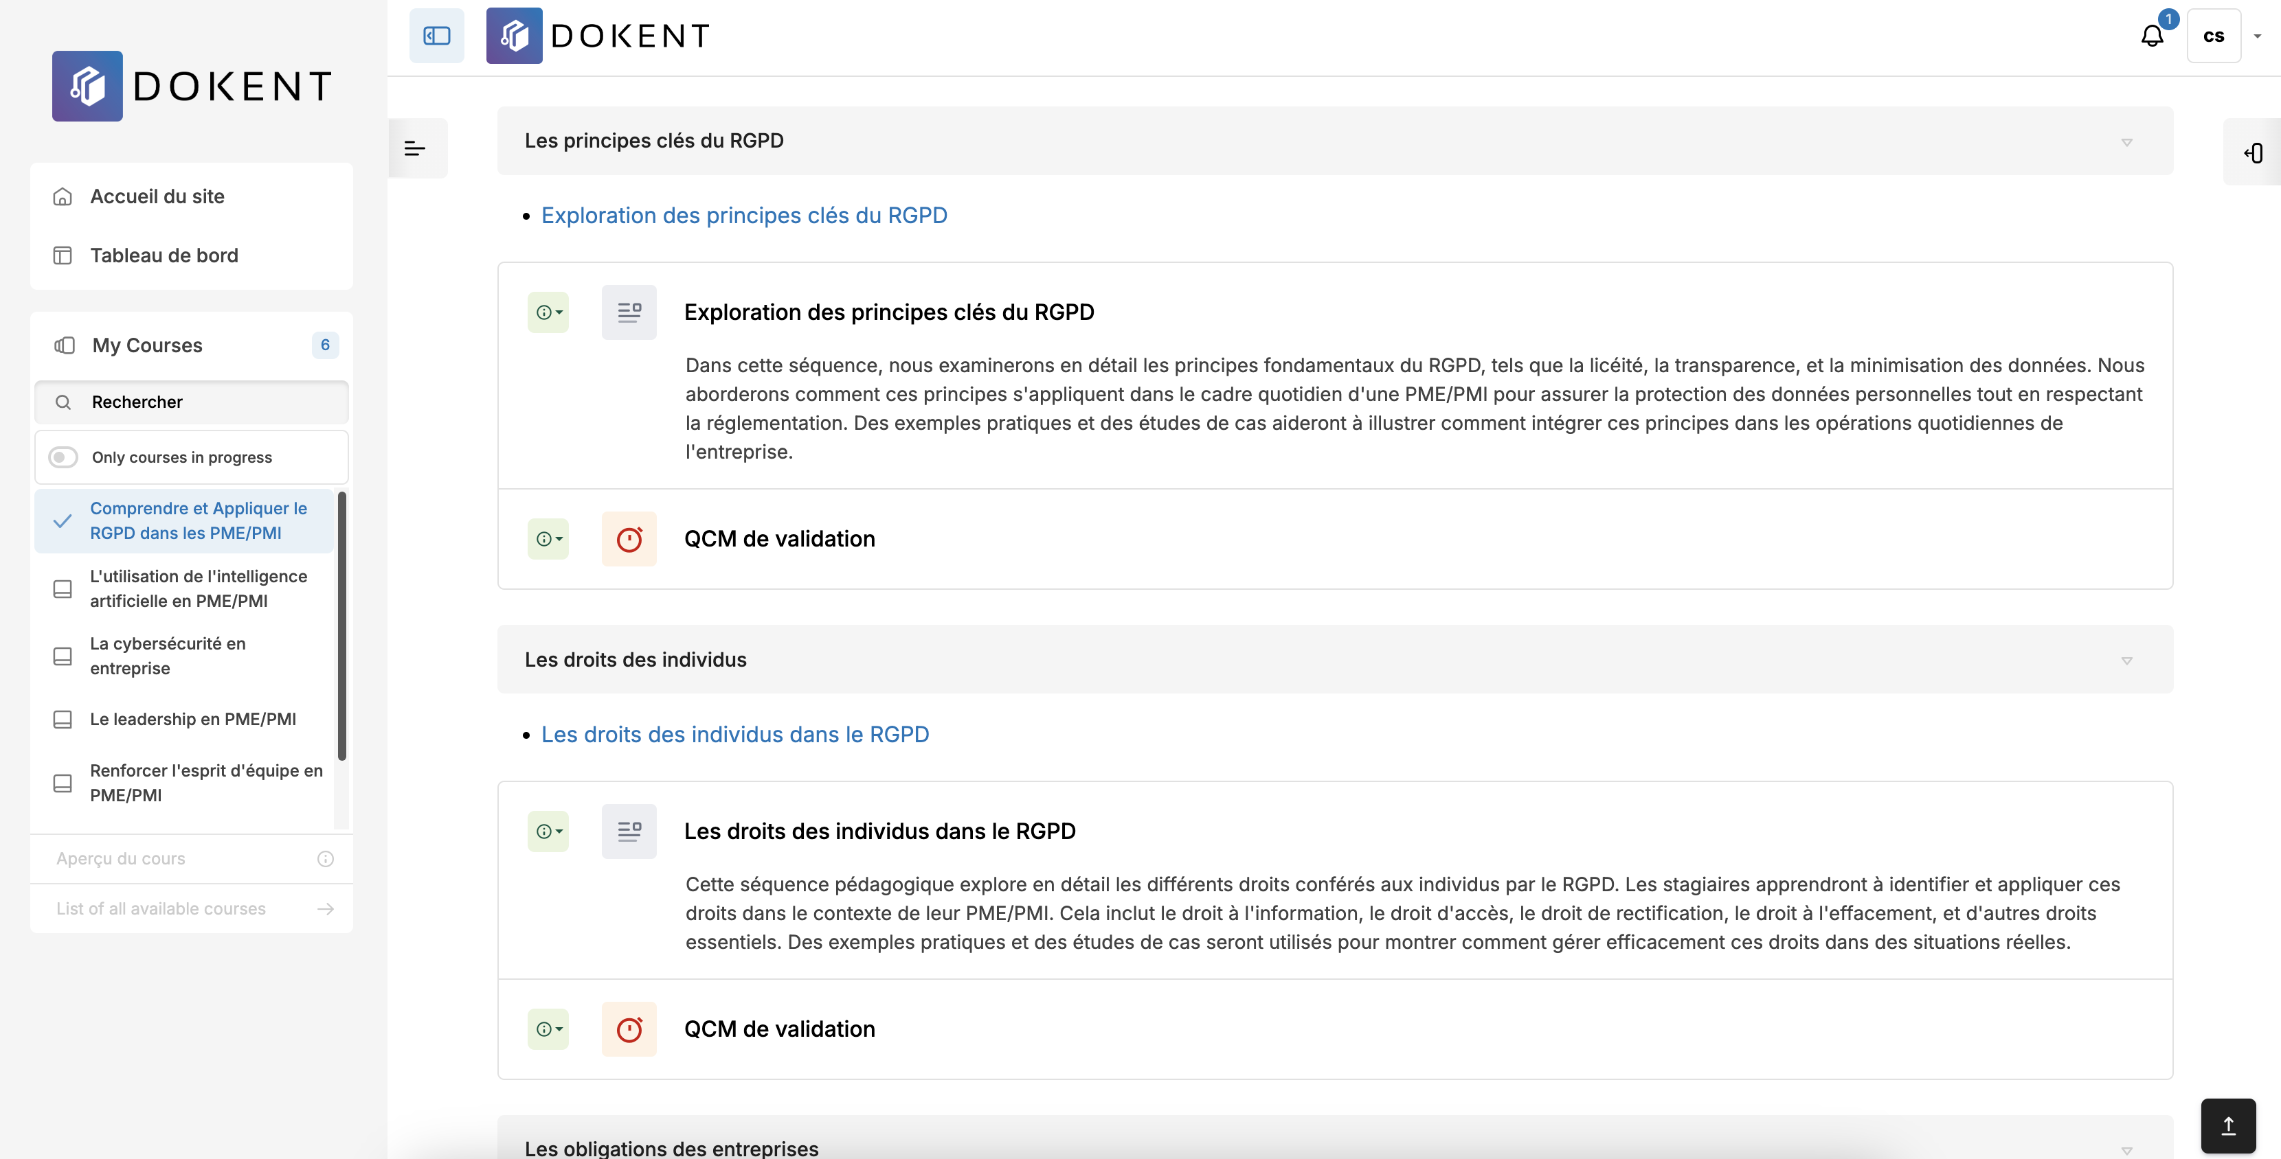This screenshot has height=1159, width=2281.
Task: Click the sidebar toggle icon in top bar
Action: click(436, 36)
